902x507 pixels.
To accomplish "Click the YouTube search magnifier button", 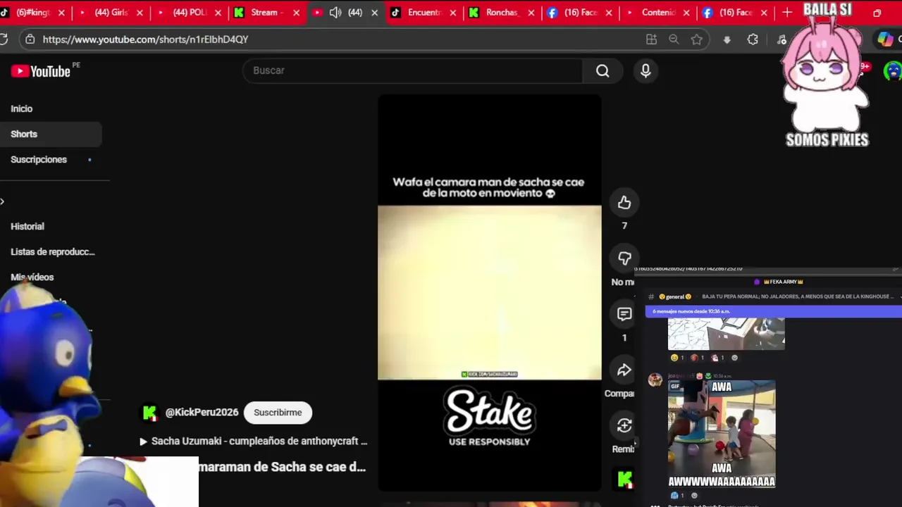I will [x=603, y=70].
